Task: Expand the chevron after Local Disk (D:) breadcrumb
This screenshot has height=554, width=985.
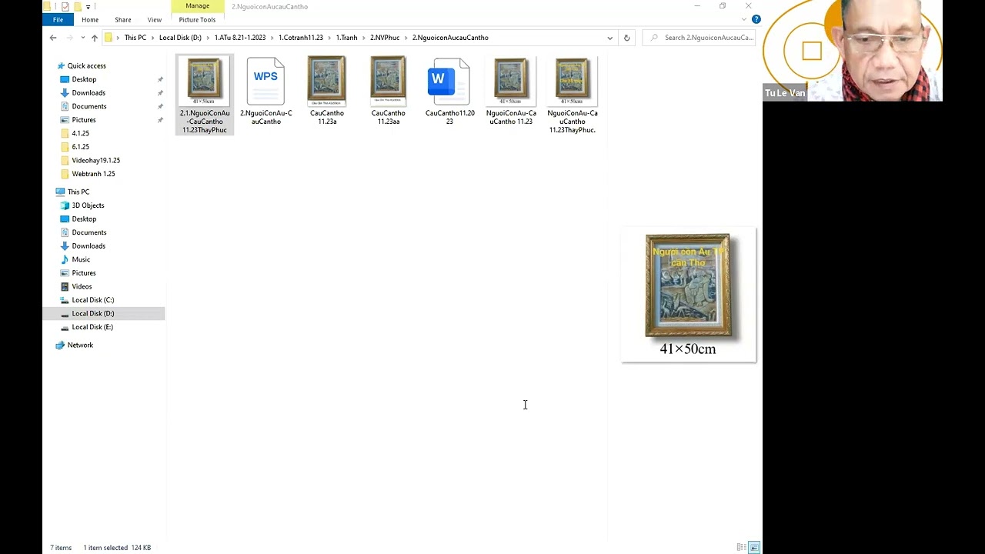Action: pyautogui.click(x=208, y=38)
